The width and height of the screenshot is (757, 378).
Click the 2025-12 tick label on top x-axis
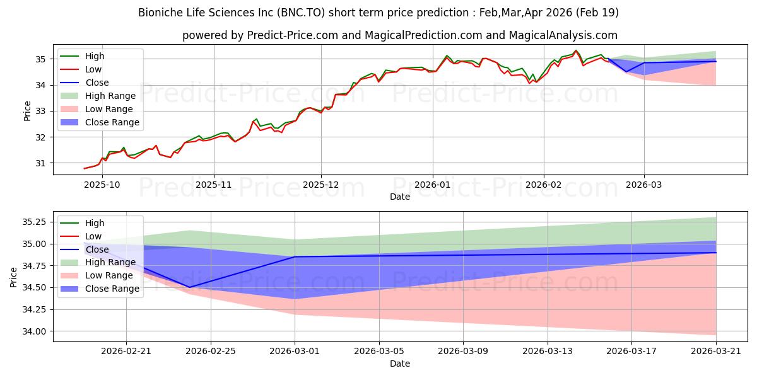321,185
